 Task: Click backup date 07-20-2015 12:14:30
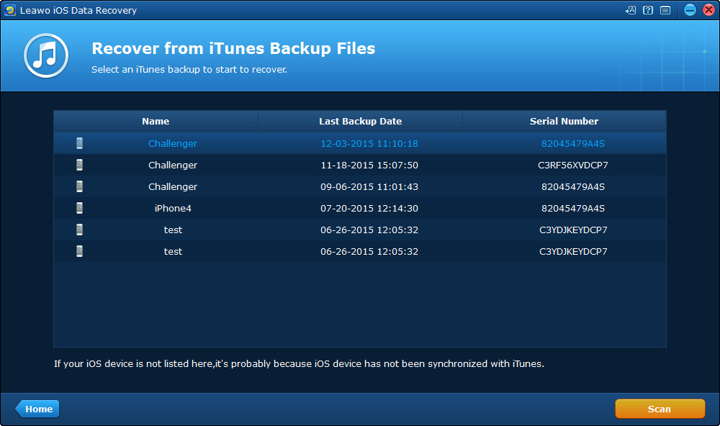[x=369, y=208]
